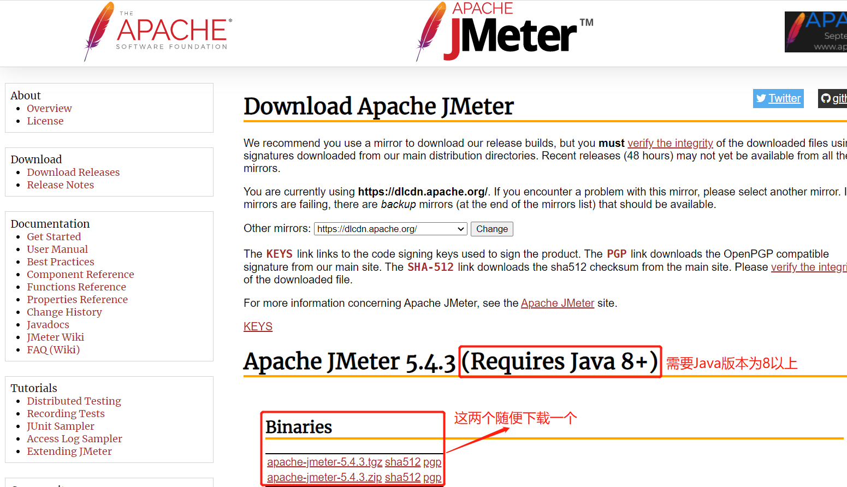Go to Download Releases
The height and width of the screenshot is (487, 847).
coord(73,172)
